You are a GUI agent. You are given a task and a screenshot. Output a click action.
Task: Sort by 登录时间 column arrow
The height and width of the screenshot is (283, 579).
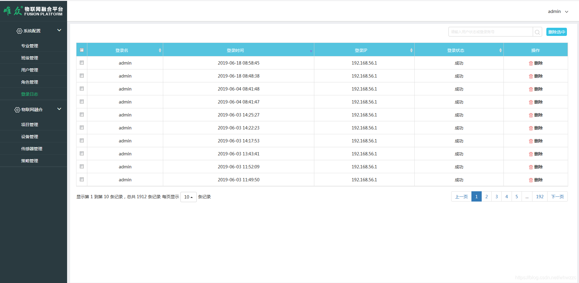[x=311, y=51]
